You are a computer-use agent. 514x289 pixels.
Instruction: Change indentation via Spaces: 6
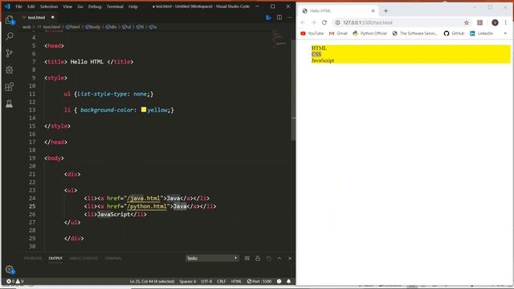click(x=188, y=282)
